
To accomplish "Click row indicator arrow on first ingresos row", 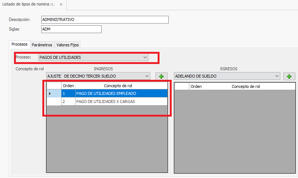I will (50, 93).
